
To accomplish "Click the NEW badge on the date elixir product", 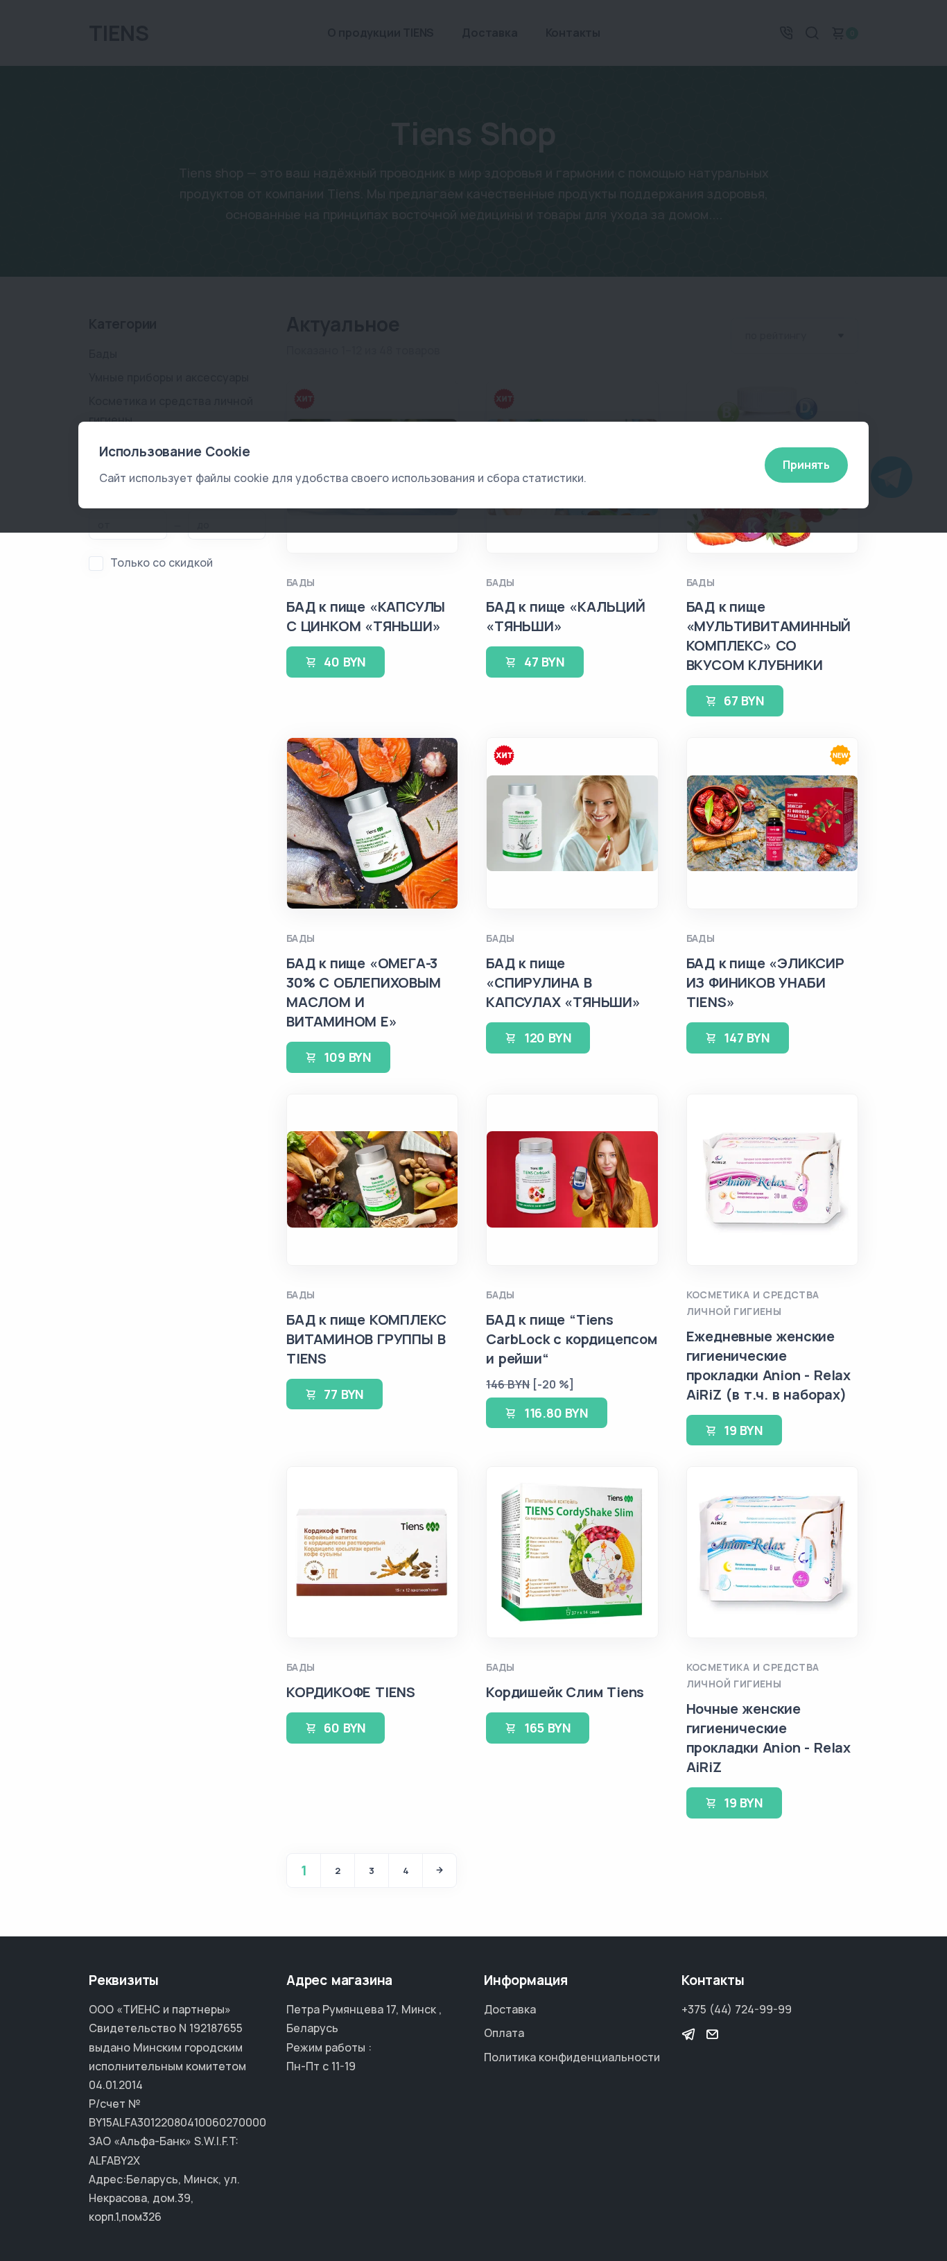I will tap(840, 755).
